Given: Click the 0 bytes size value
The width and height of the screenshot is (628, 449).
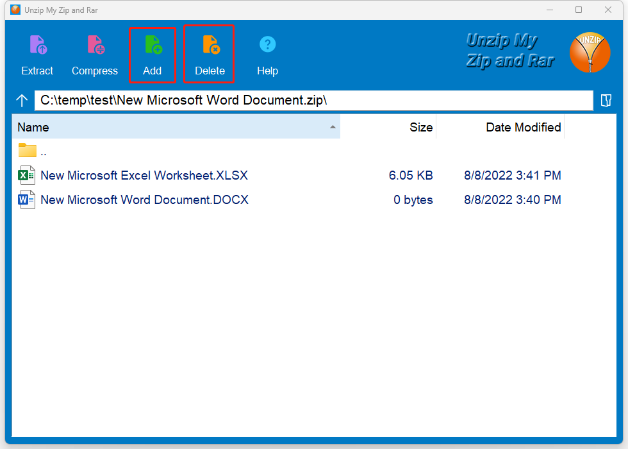Looking at the screenshot, I should click(413, 199).
